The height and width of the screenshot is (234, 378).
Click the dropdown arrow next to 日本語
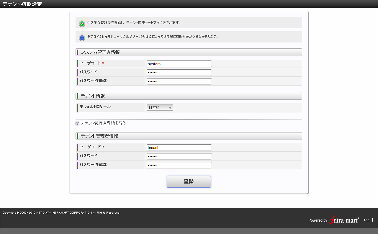pyautogui.click(x=170, y=108)
